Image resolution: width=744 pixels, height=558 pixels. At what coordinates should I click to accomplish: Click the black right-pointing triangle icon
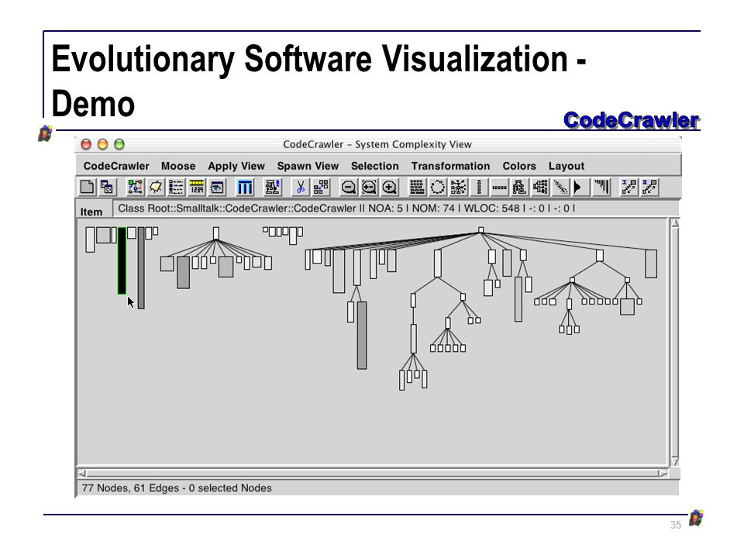(580, 187)
